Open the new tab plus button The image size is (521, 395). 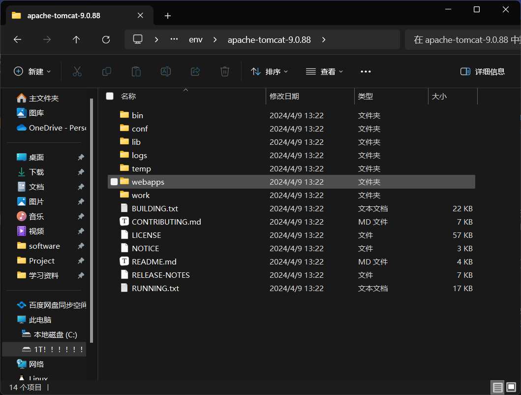pyautogui.click(x=168, y=16)
